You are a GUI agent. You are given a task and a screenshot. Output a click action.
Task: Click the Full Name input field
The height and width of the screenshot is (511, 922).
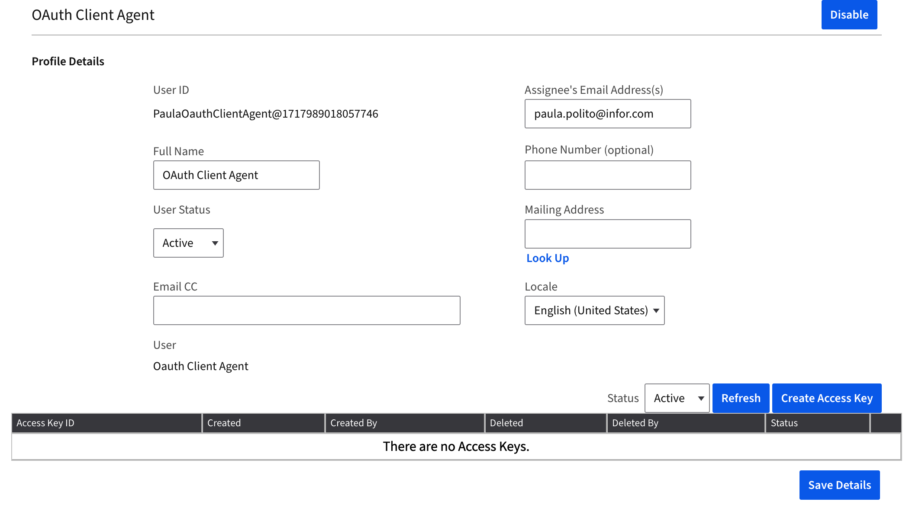[236, 175]
